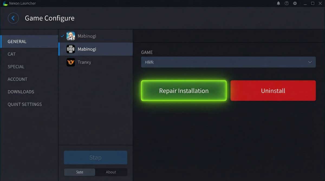Expand the GAME selection chevron

point(310,62)
